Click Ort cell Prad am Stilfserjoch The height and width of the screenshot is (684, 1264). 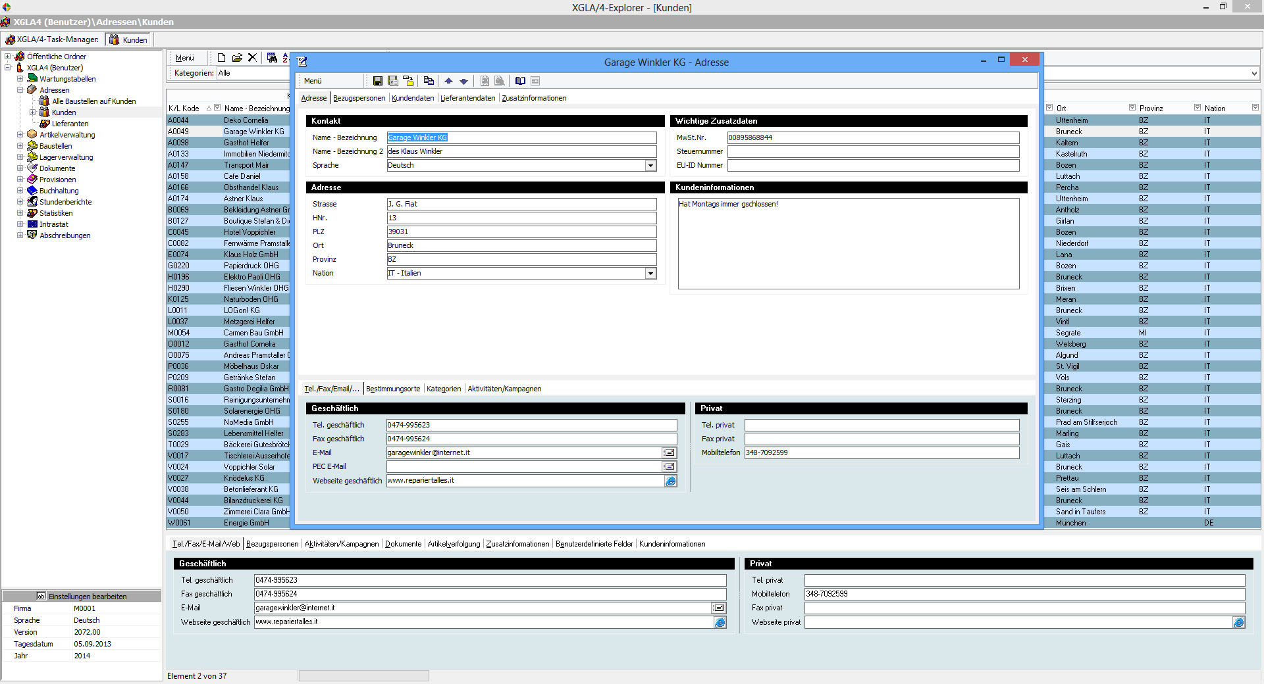[x=1086, y=422]
